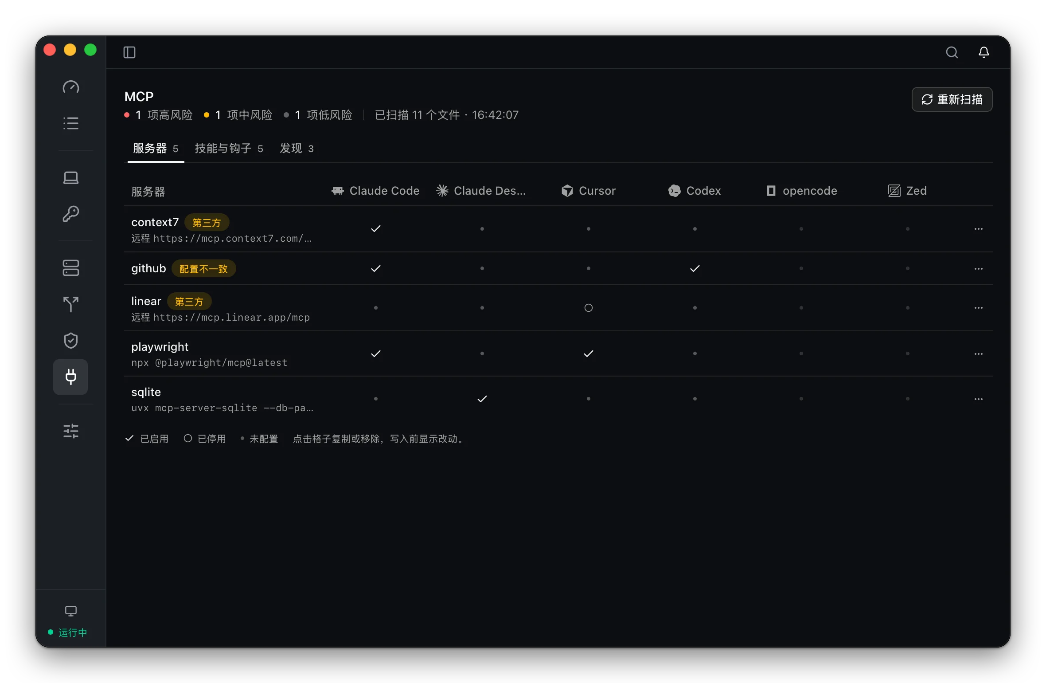Open more options for context7 row

coord(979,229)
